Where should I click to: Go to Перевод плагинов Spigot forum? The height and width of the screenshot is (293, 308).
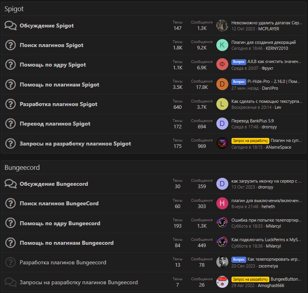pos(55,124)
